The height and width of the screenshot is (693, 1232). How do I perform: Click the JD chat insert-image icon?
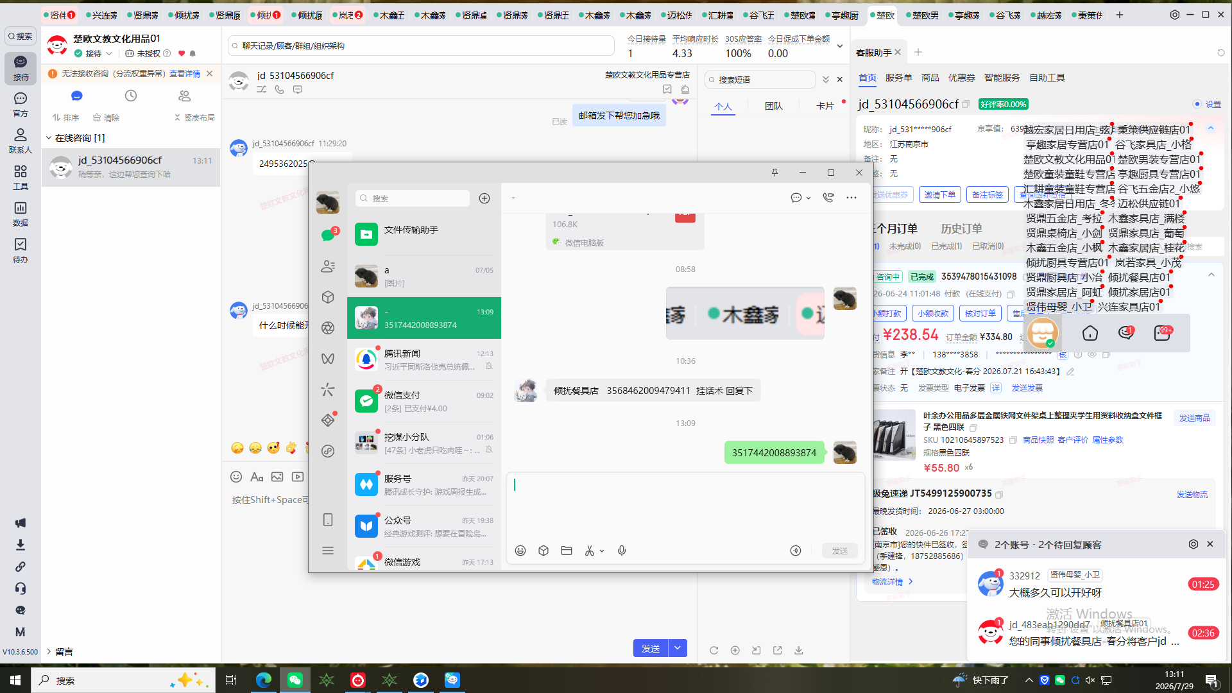pyautogui.click(x=277, y=477)
